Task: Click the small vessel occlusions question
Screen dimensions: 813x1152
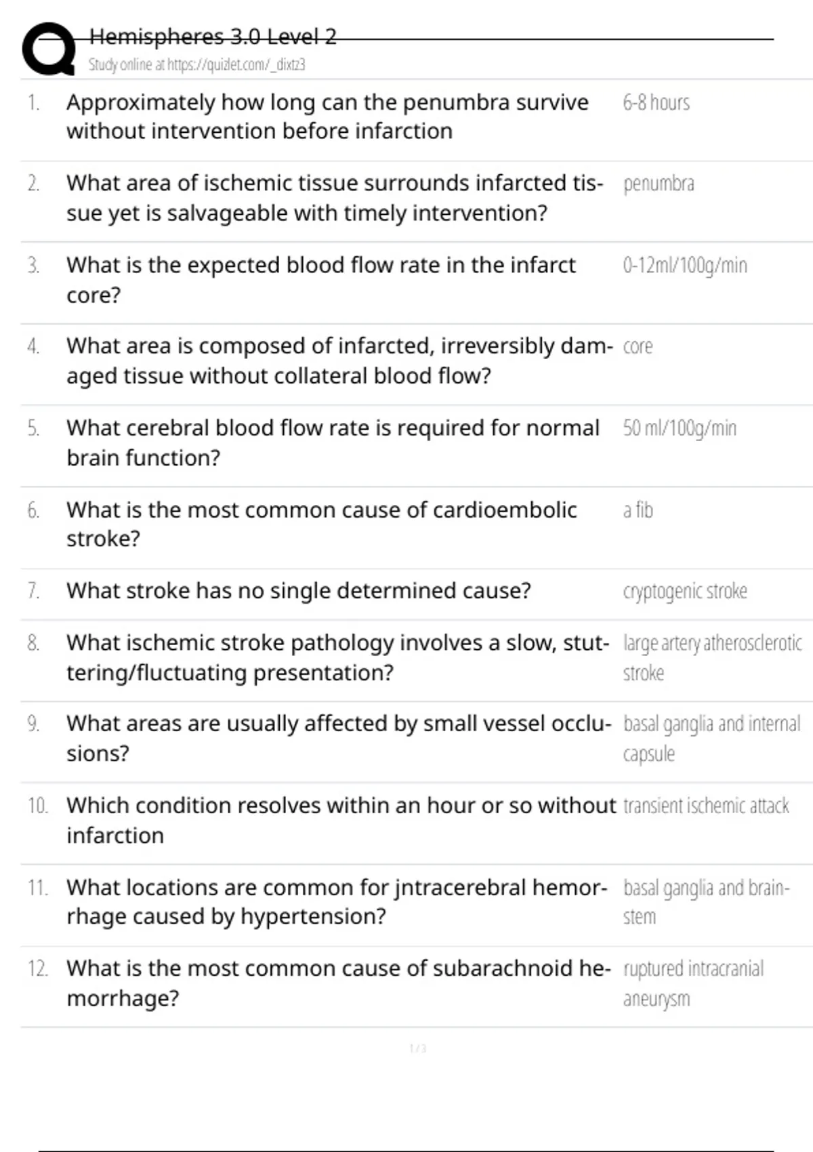Action: (x=338, y=738)
